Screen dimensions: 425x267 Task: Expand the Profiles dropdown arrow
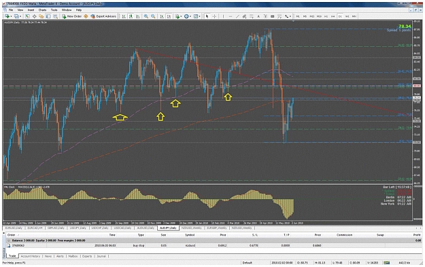(x=20, y=16)
